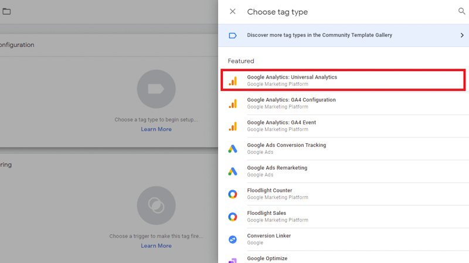
Task: Close the Choose tag type panel
Action: (x=232, y=11)
